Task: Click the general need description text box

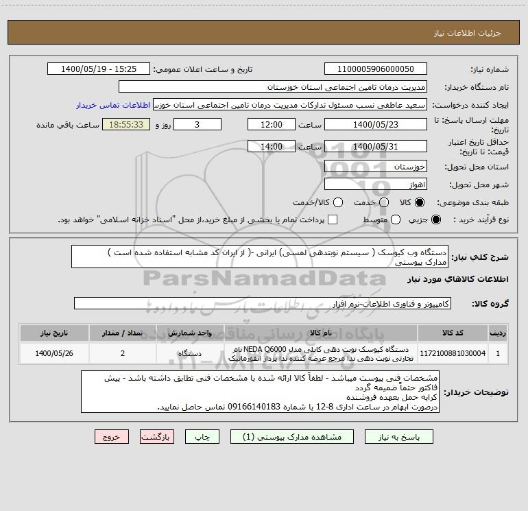Action: click(x=260, y=257)
